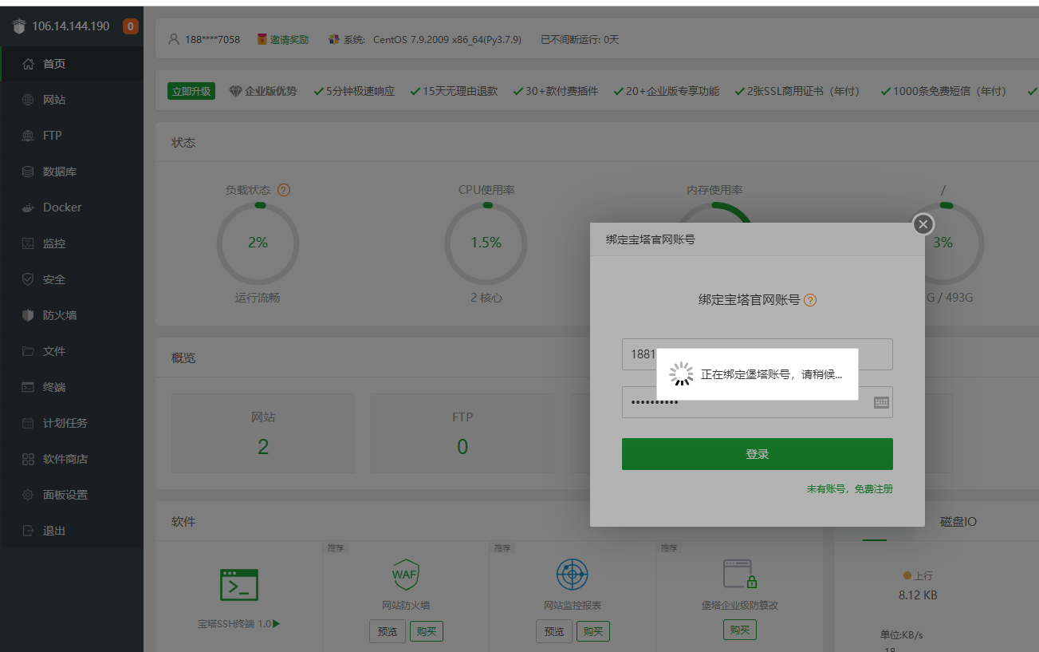Click 购买 under 网站防火墙
Screen dimensions: 1039x652
tap(427, 631)
